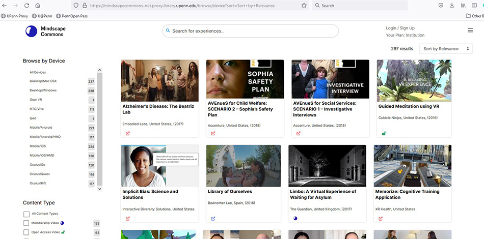
Task: Check the All Content Types checkbox
Action: (26, 214)
